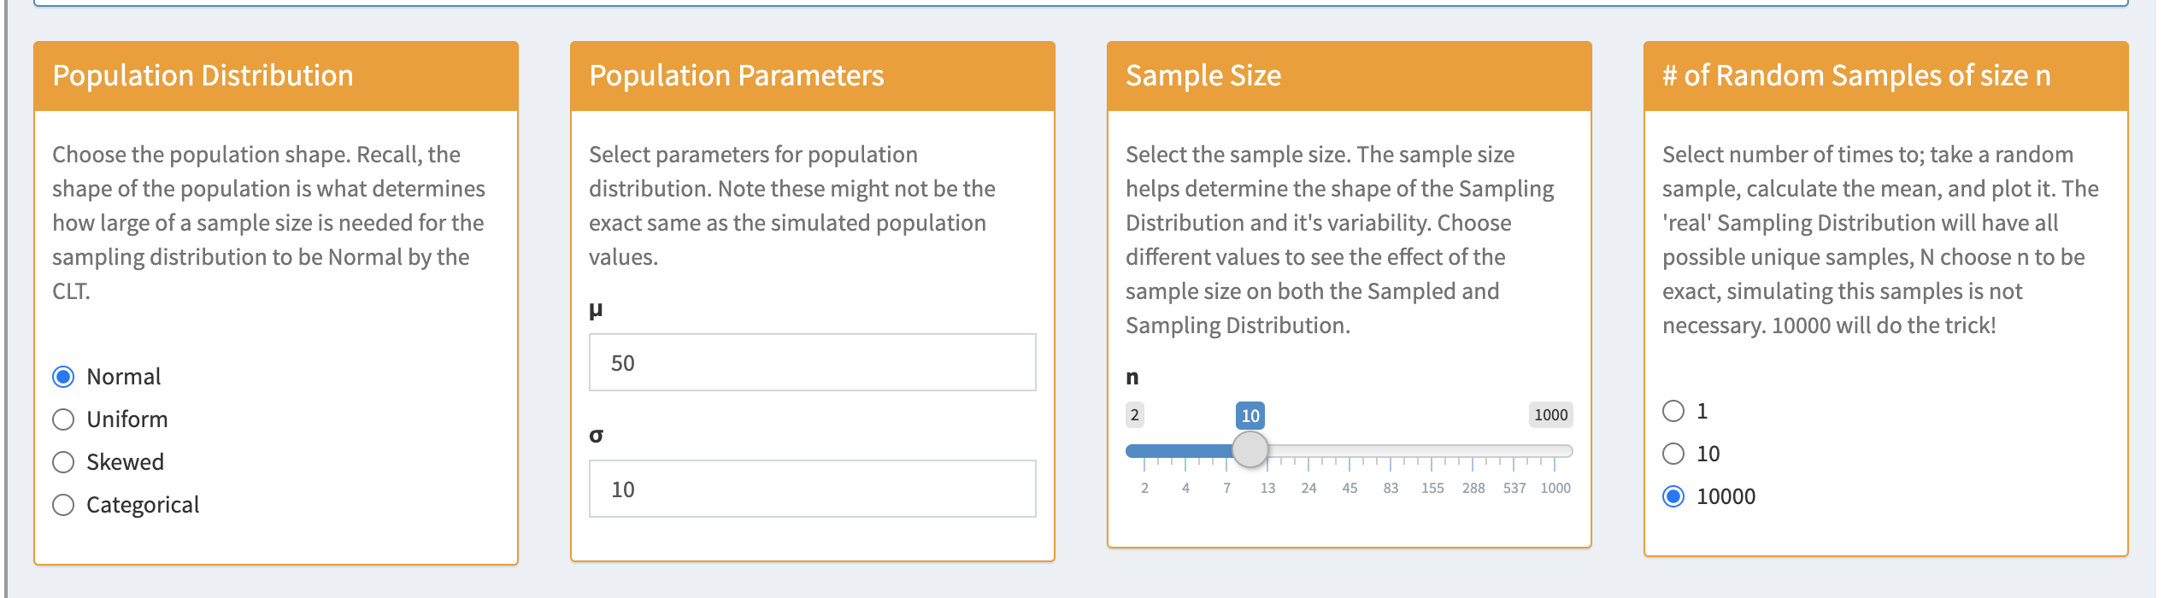The width and height of the screenshot is (2164, 598).
Task: Click the 83 tick label on slider
Action: coord(1391,488)
